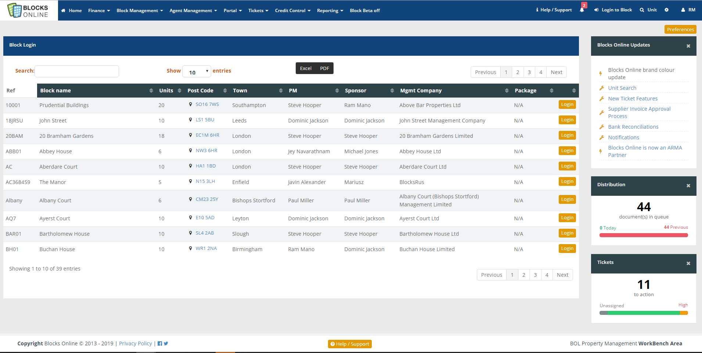The width and height of the screenshot is (702, 353).
Task: Click Login for Abbey House row
Action: pos(567,151)
